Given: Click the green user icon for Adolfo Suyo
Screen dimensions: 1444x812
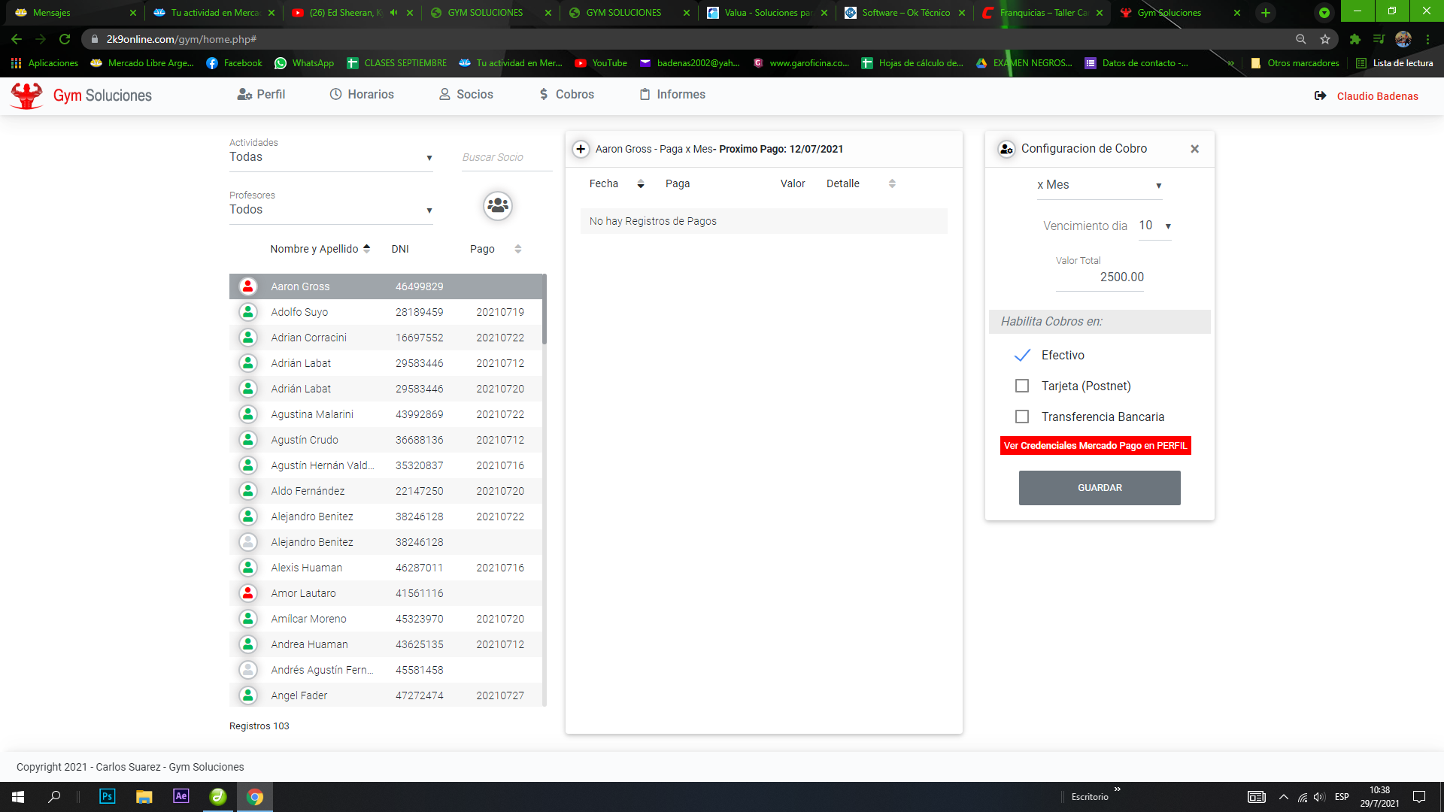Looking at the screenshot, I should click(x=247, y=312).
